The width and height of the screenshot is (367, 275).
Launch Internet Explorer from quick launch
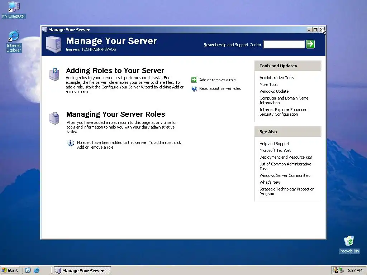click(x=37, y=270)
